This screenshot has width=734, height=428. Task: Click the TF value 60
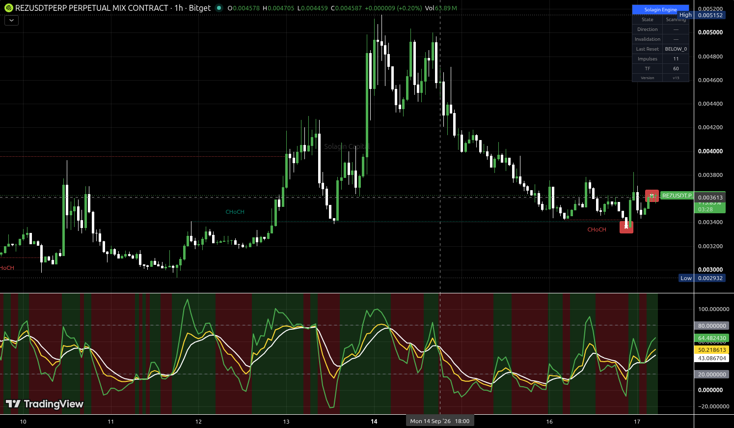pyautogui.click(x=676, y=69)
